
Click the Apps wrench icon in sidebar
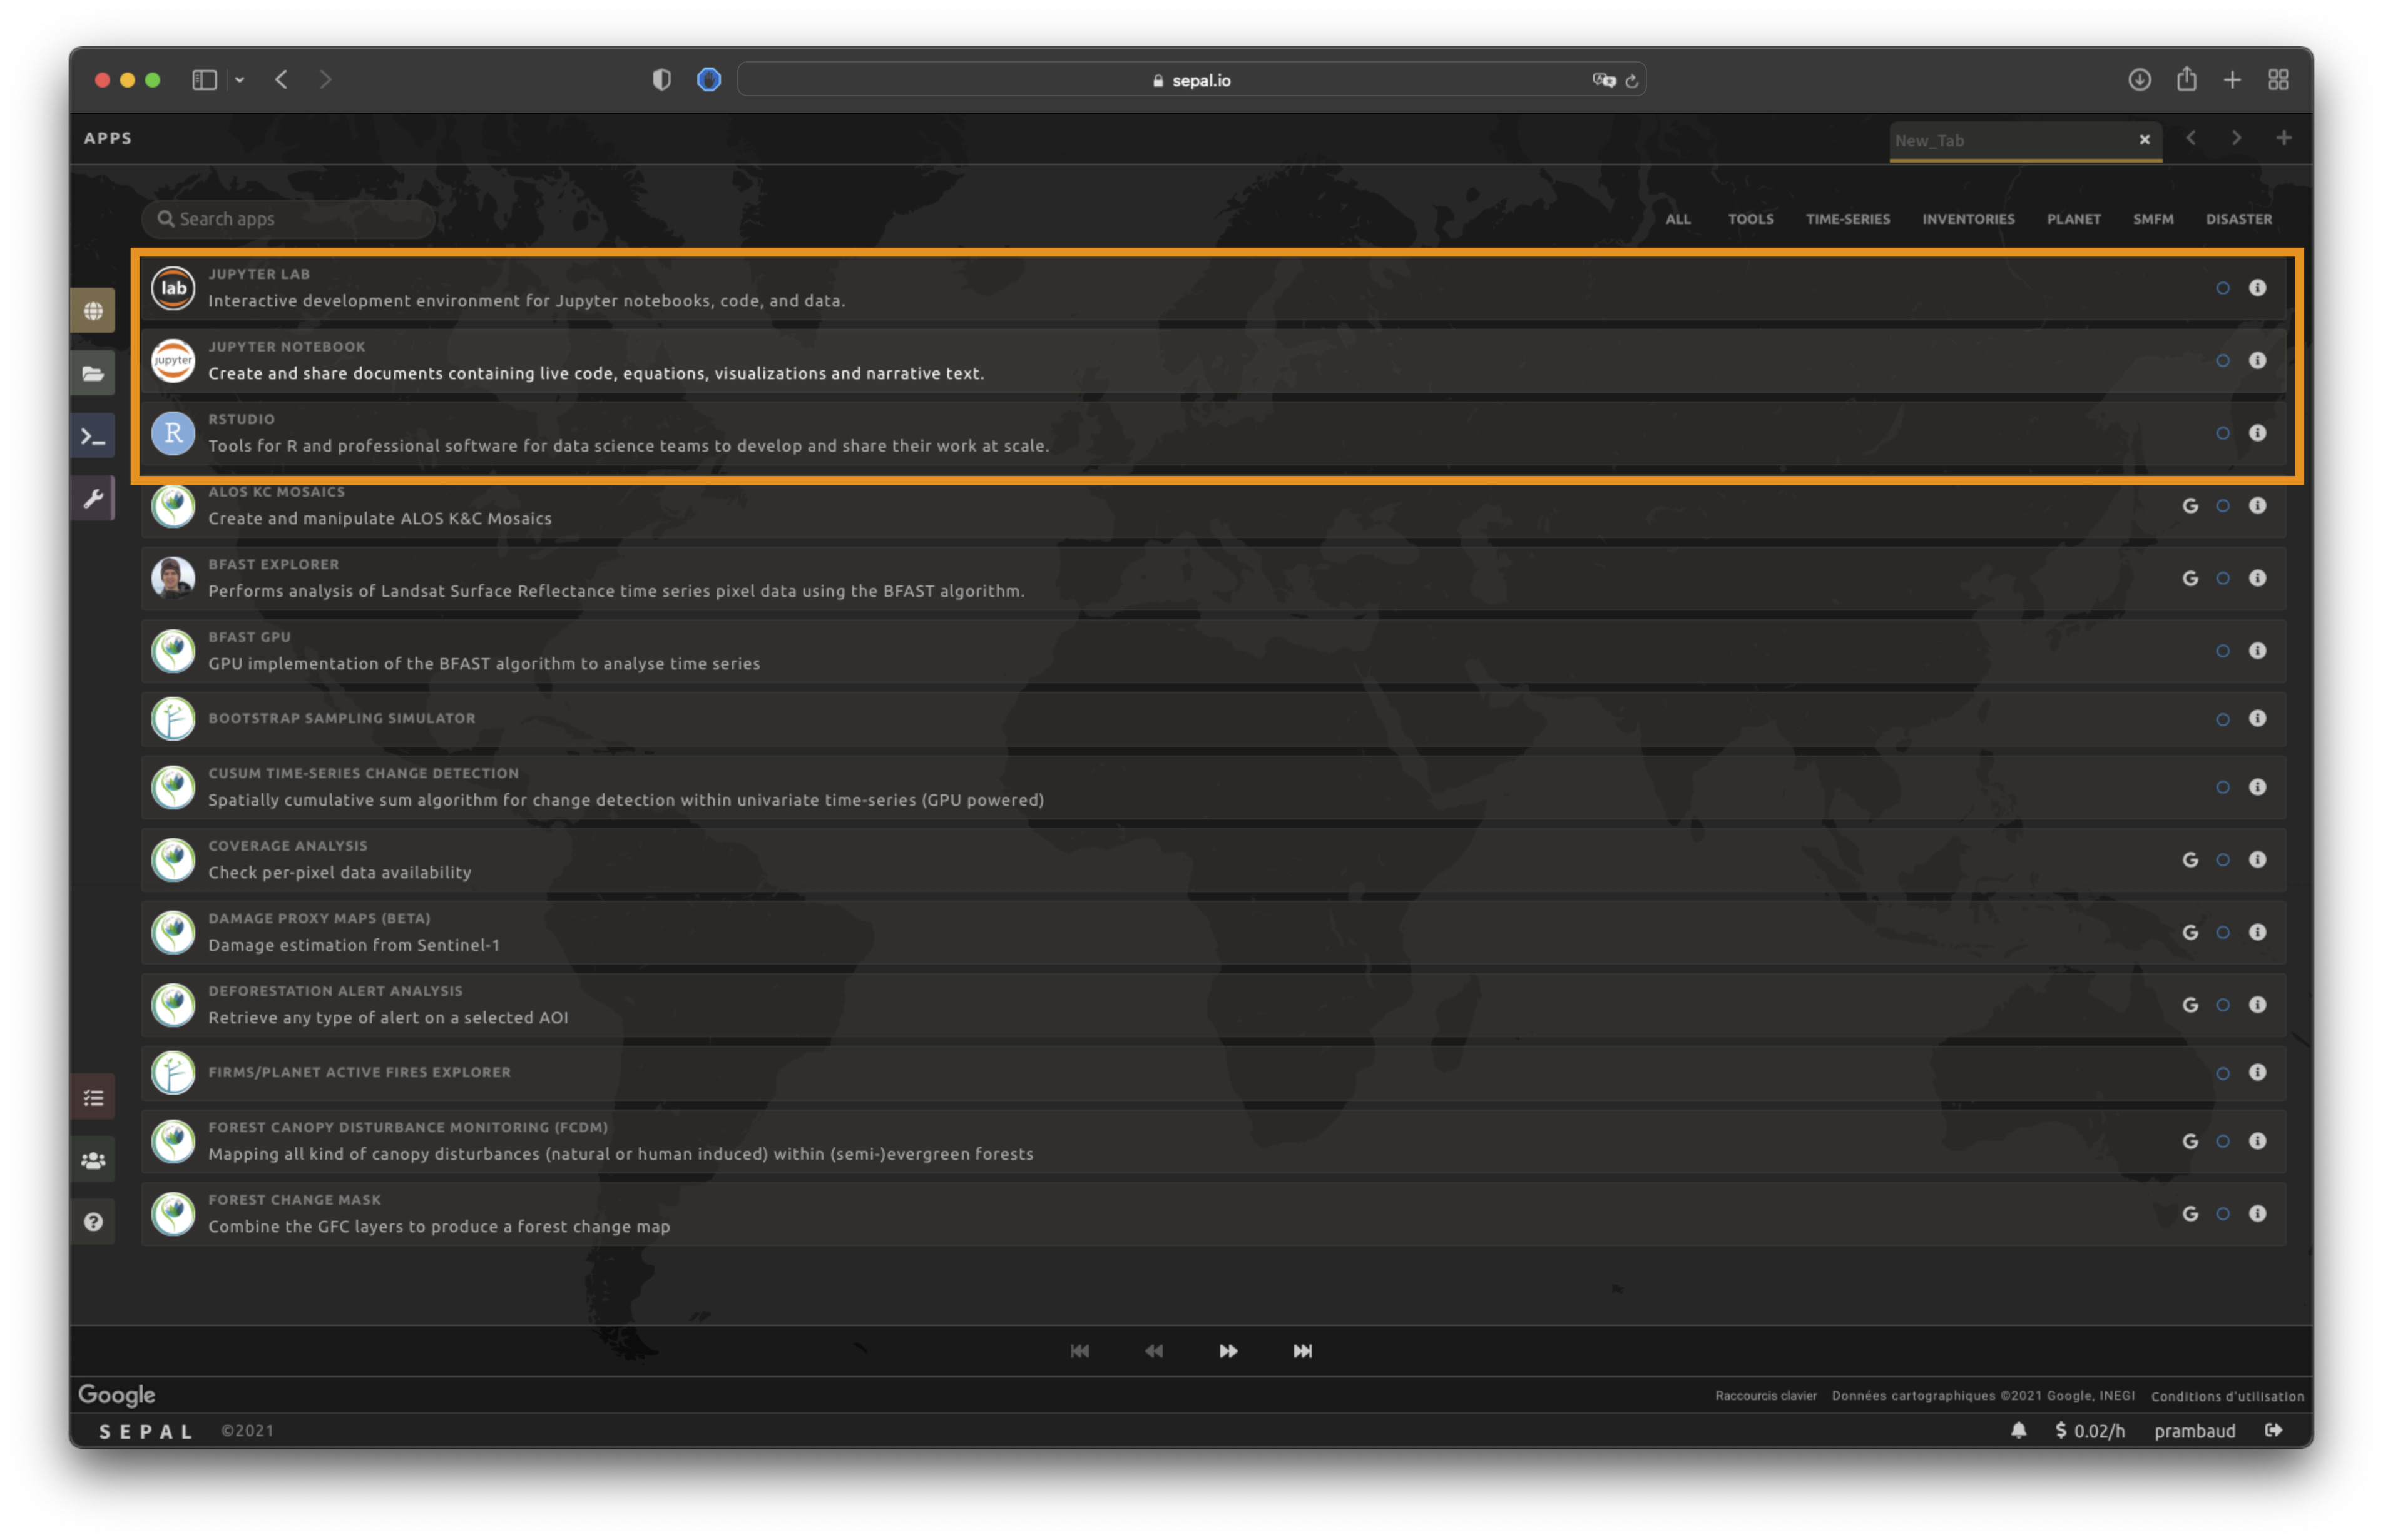tap(93, 499)
